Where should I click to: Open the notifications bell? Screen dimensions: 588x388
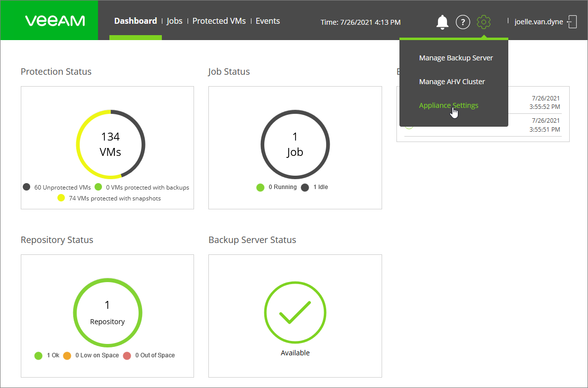(442, 22)
